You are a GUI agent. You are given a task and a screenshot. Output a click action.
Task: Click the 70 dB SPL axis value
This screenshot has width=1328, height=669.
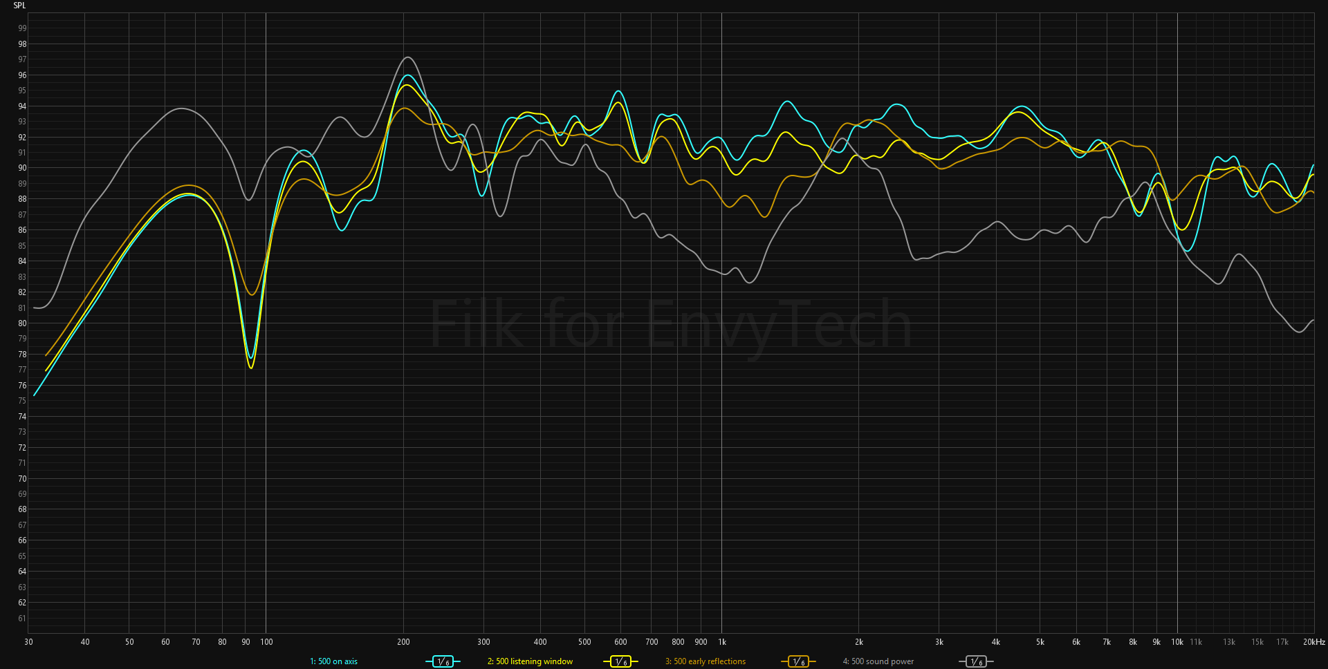(x=22, y=479)
